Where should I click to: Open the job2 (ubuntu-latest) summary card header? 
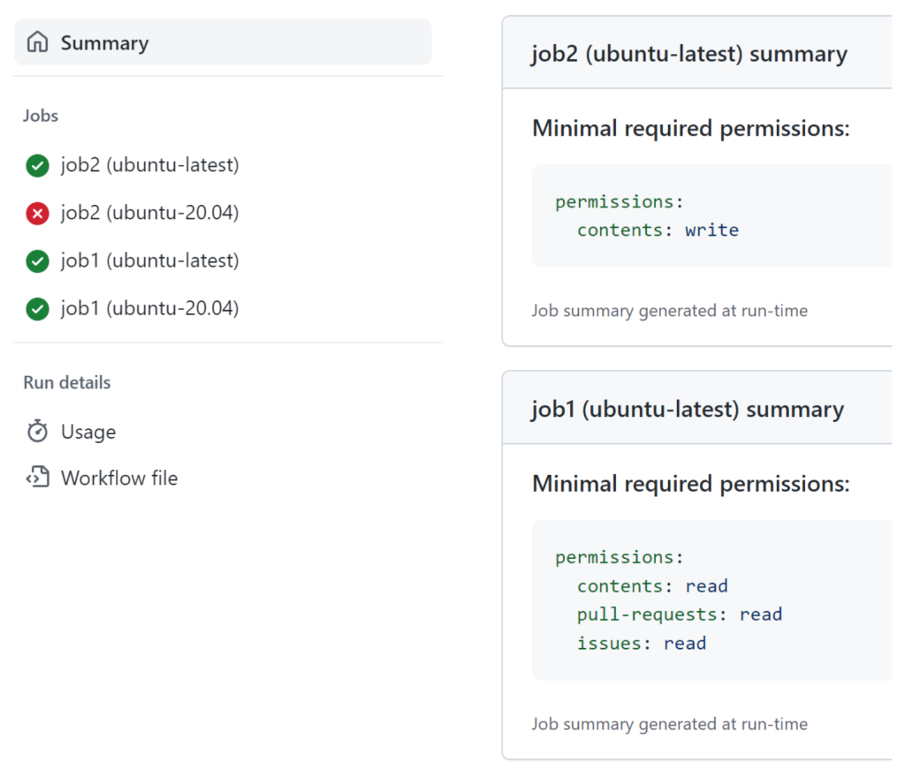tap(688, 53)
